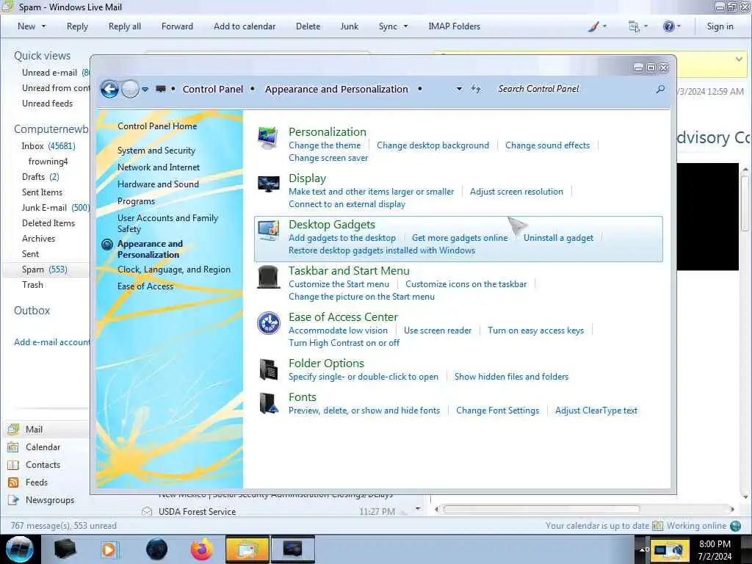Click the paintbrush color icon in Mail toolbar
The height and width of the screenshot is (564, 752).
point(593,26)
